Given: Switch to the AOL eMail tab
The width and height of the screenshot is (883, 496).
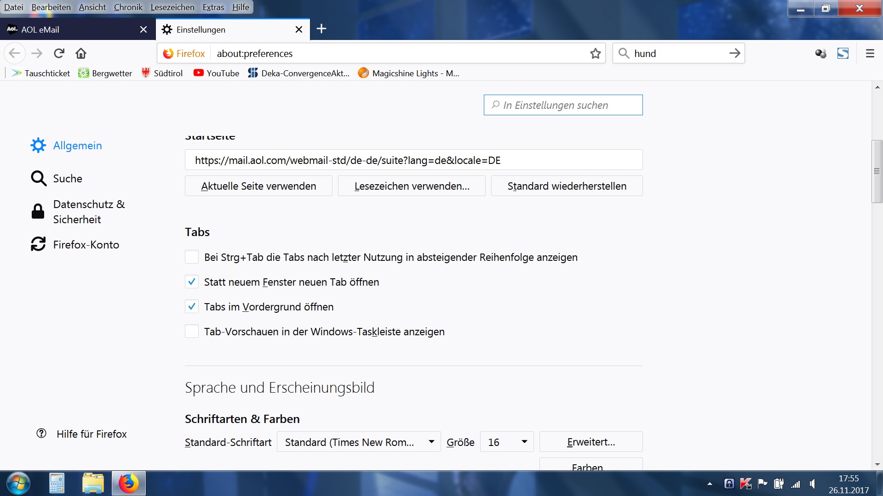Looking at the screenshot, I should point(69,29).
